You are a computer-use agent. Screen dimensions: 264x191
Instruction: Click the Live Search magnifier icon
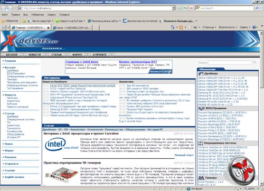coord(257,8)
